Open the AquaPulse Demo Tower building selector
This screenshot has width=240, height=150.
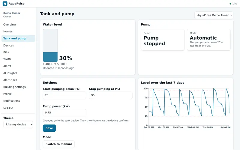coord(214,15)
